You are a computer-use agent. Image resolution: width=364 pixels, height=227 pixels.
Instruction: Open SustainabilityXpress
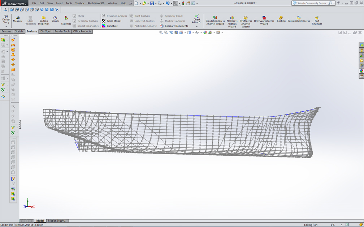point(299,19)
